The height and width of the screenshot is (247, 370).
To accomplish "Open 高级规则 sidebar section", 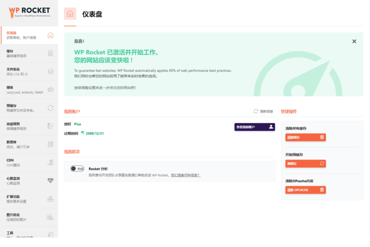I will 30,126.
